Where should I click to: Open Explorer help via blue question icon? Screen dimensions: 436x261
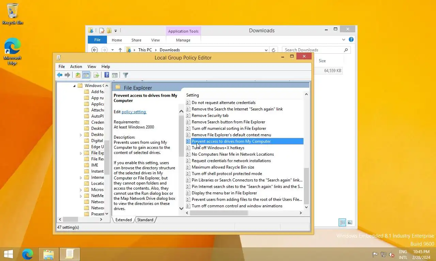coord(351,39)
